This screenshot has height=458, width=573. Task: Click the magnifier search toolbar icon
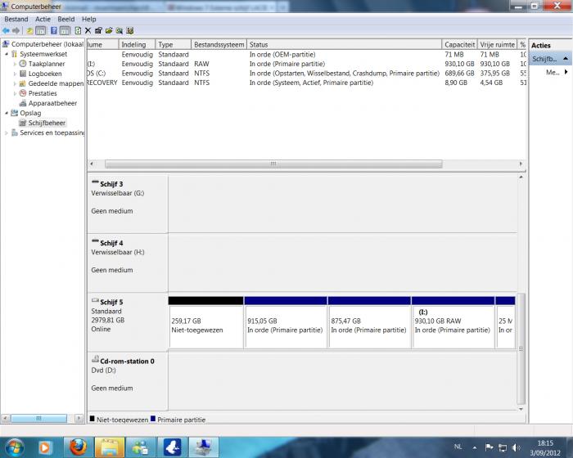click(120, 31)
